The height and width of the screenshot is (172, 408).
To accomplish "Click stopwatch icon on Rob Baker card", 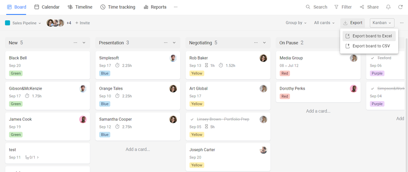I will pyautogui.click(x=221, y=65).
